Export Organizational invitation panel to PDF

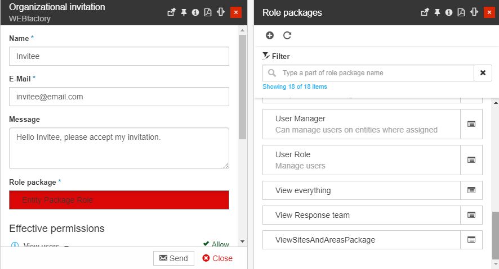[x=208, y=12]
